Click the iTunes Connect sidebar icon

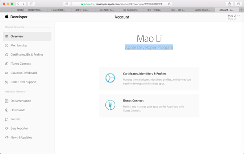(7, 64)
